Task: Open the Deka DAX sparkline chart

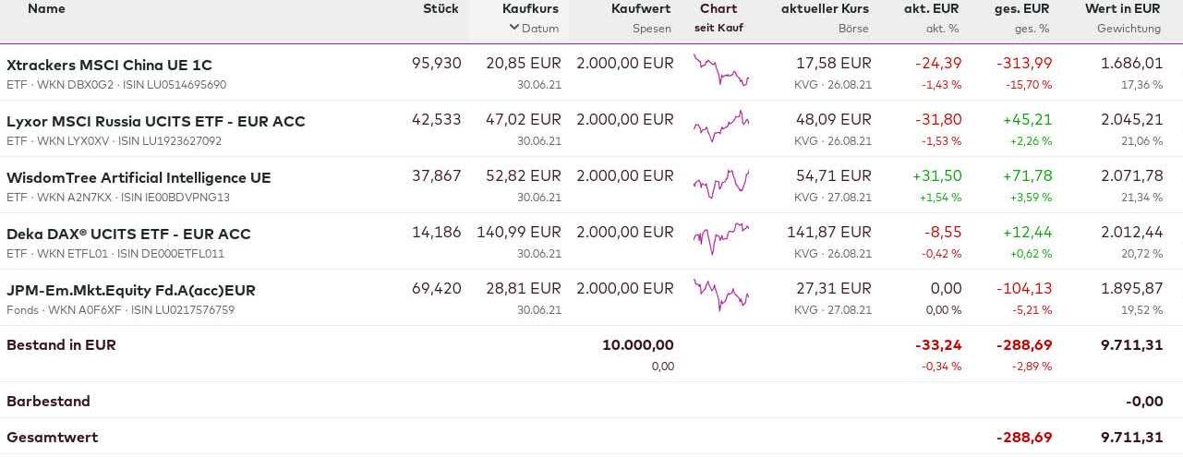Action: point(721,240)
